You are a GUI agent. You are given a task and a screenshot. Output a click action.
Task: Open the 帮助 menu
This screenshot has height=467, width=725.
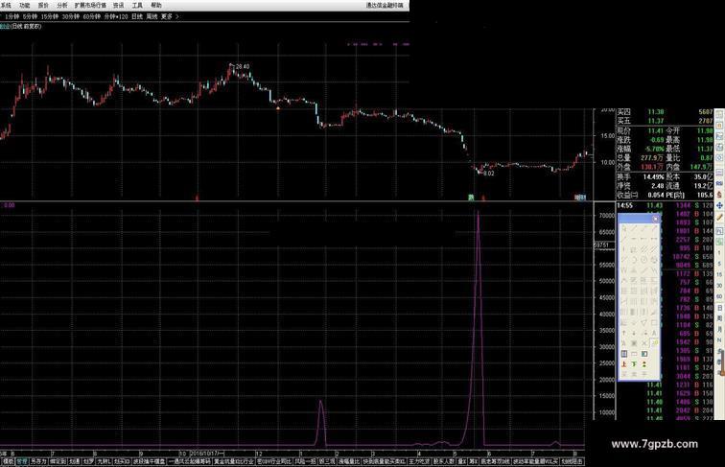tap(156, 5)
